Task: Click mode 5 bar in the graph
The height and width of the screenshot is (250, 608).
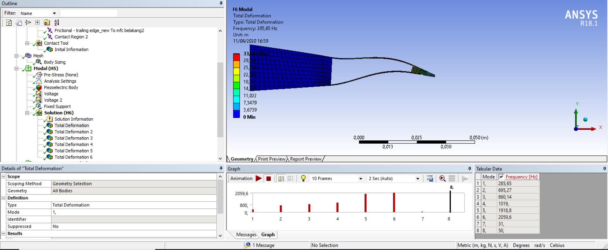Action: pos(365,203)
